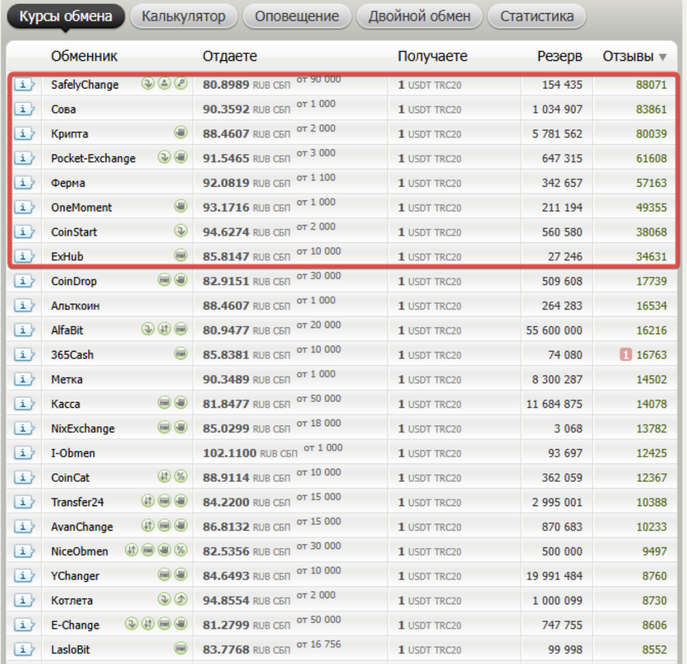Click the card badge icon on 365Cash
687x664 pixels.
pos(180,353)
